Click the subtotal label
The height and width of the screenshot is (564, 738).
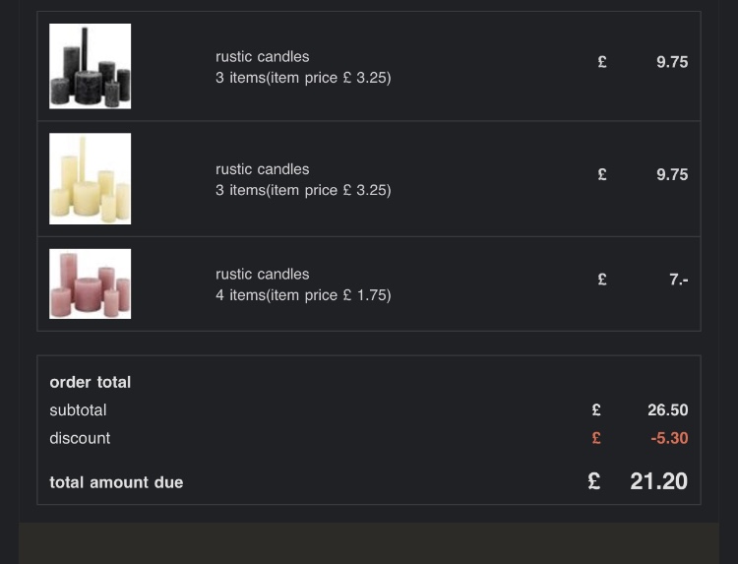pyautogui.click(x=78, y=410)
